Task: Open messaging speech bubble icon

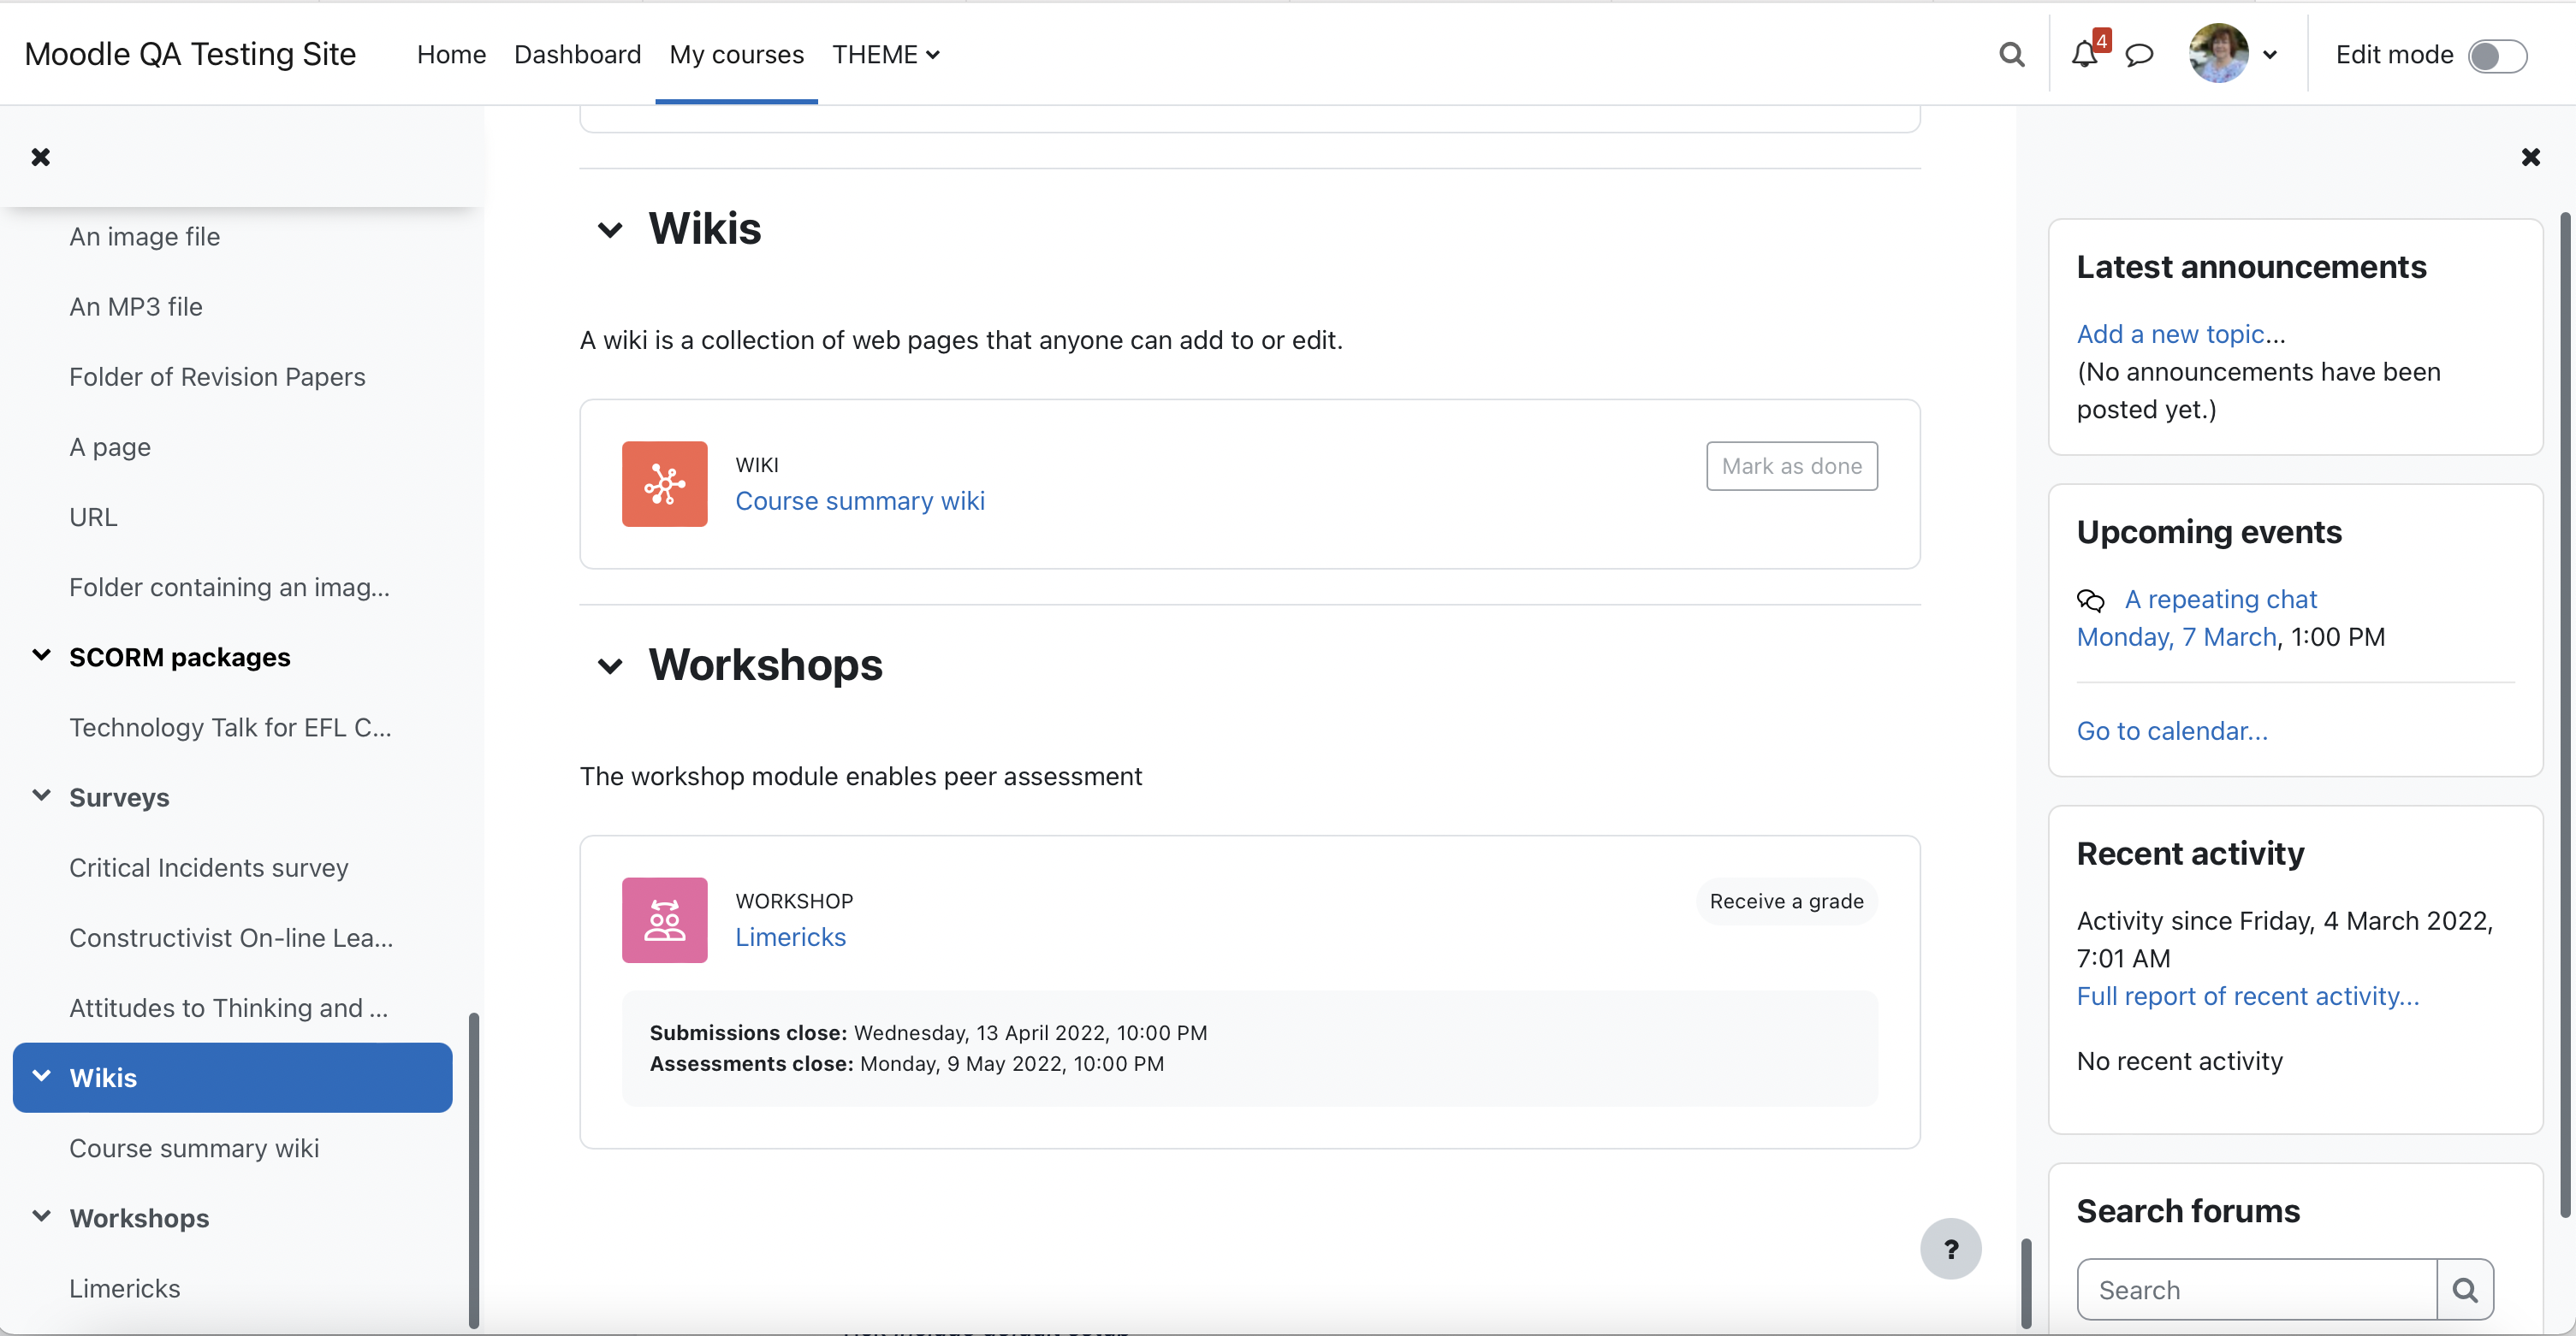Action: (x=2139, y=55)
